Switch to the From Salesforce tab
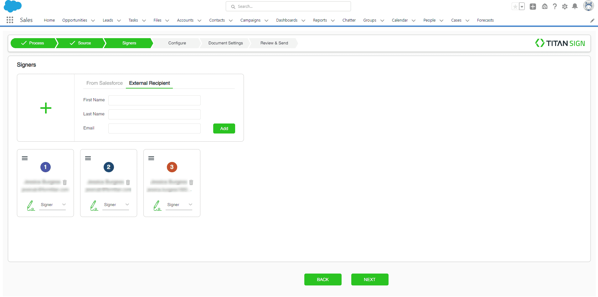 (105, 83)
